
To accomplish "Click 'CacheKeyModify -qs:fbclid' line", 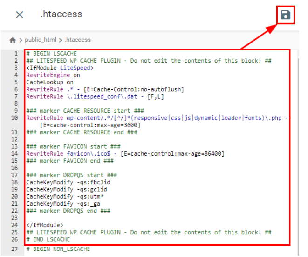I will coord(68,182).
